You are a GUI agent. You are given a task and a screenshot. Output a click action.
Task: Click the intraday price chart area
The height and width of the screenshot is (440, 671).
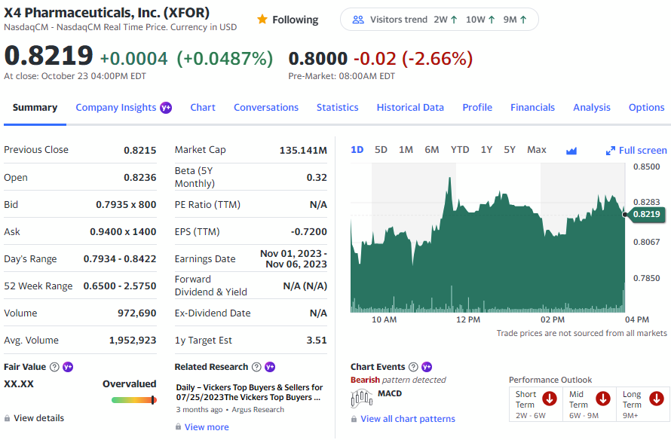click(x=487, y=238)
